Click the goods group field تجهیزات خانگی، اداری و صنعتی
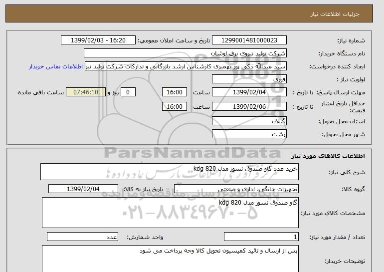This screenshot has width=384, height=272. (x=236, y=189)
